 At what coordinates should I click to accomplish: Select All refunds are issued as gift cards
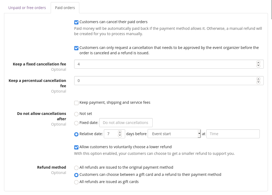pyautogui.click(x=76, y=182)
